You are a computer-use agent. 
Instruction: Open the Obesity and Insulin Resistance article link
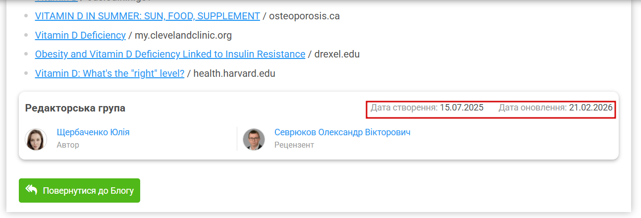tap(170, 54)
